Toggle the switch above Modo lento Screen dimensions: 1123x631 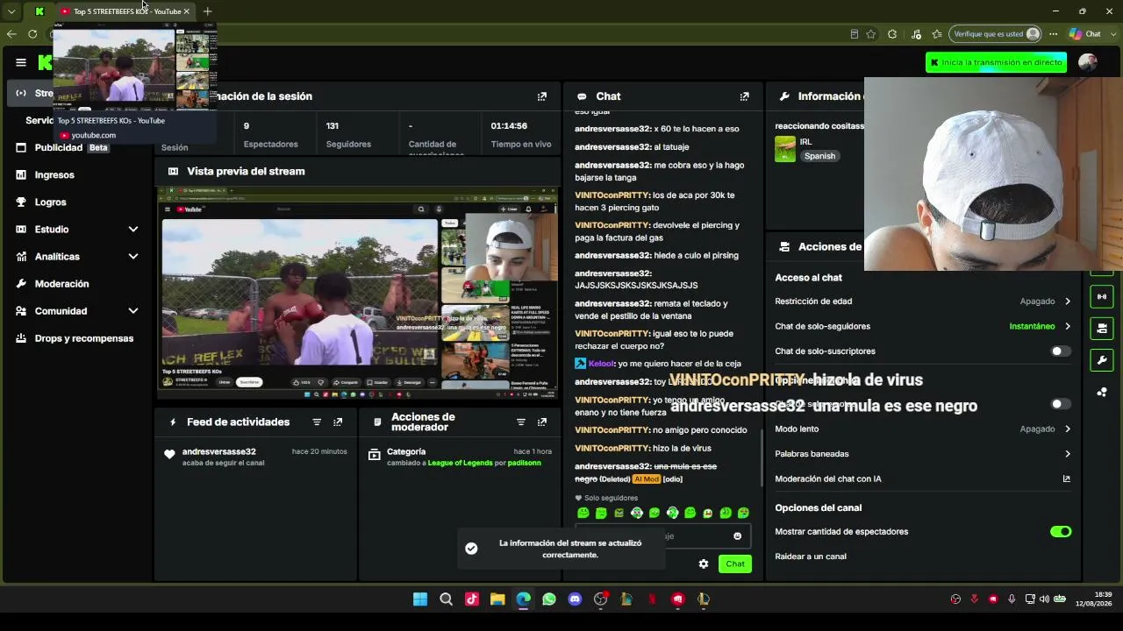[x=1061, y=404]
